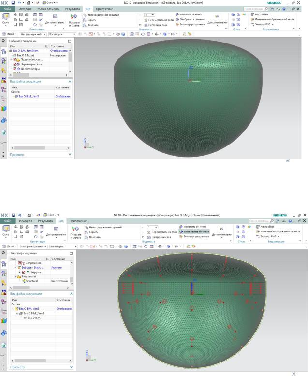Click shaded cube icon in upper toolbar

click(123, 34)
